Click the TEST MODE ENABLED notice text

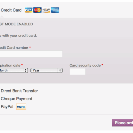click(16, 24)
